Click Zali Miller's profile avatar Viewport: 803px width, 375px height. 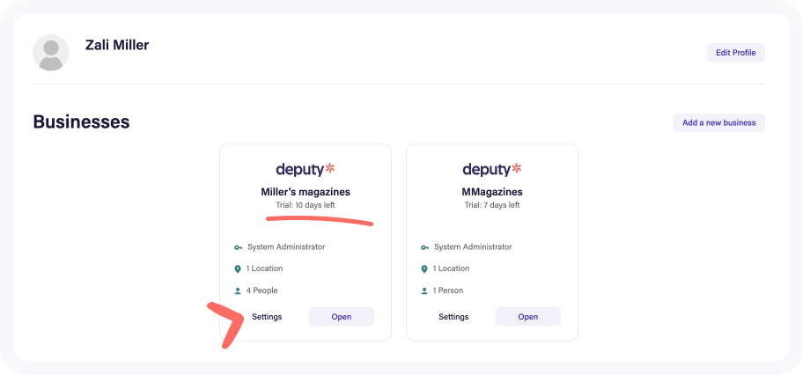click(x=51, y=53)
